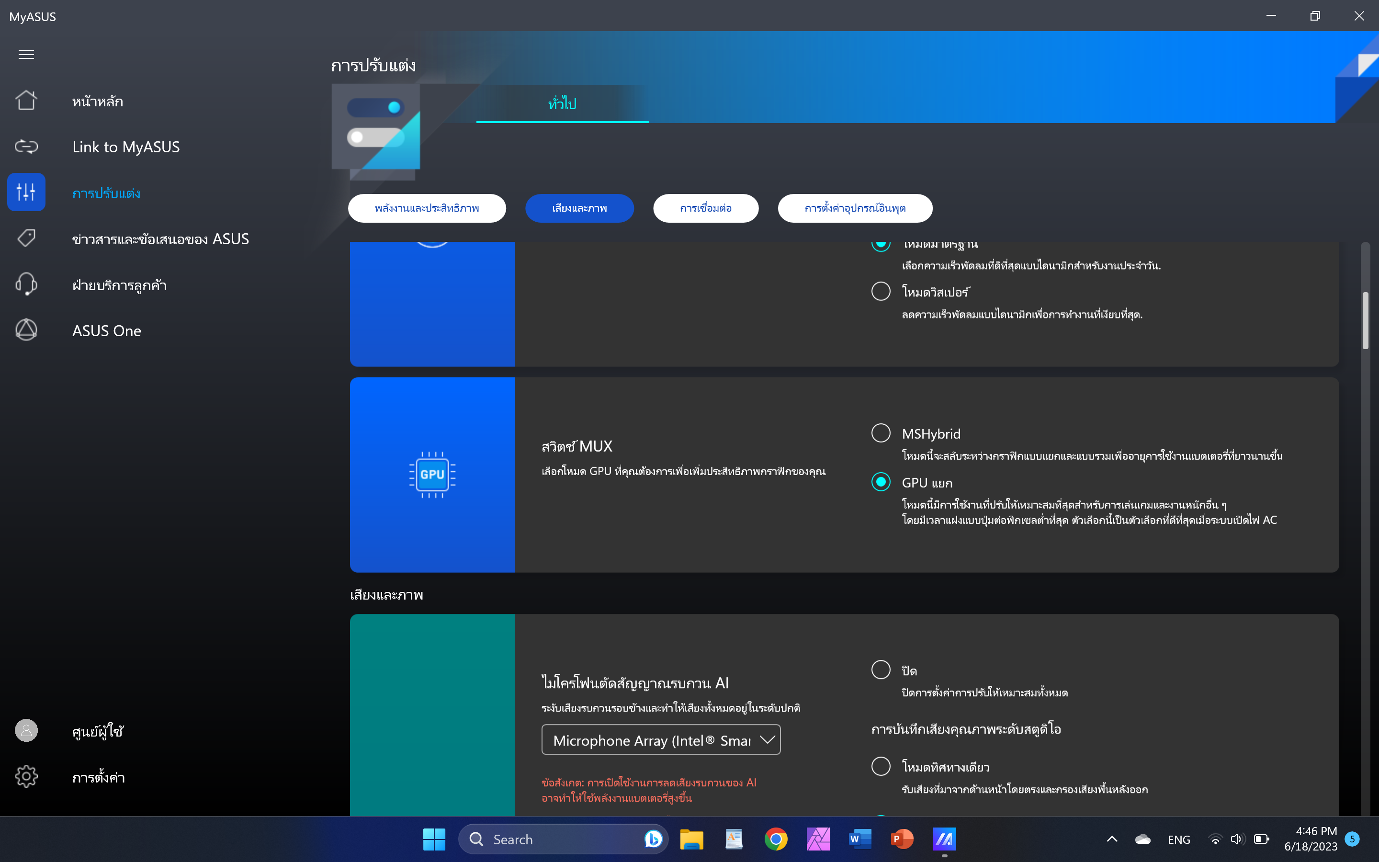Click the customer support headset icon
The image size is (1379, 862).
click(26, 284)
